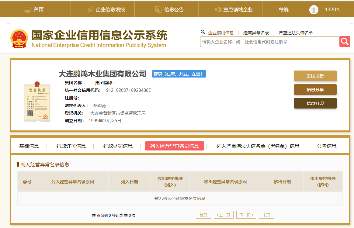
Task: Select the 列入严重违法失信名单（黑名单）信息 tab
Action: [258, 146]
